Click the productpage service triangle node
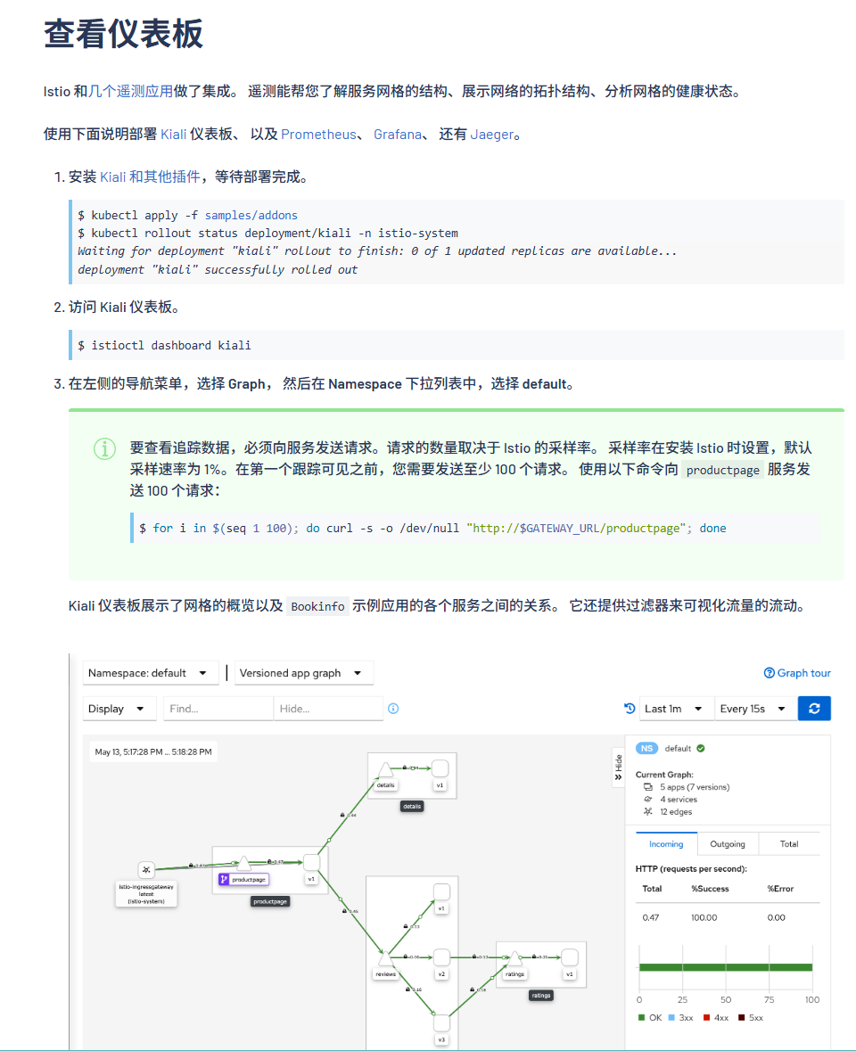The height and width of the screenshot is (1051, 856). point(244,863)
